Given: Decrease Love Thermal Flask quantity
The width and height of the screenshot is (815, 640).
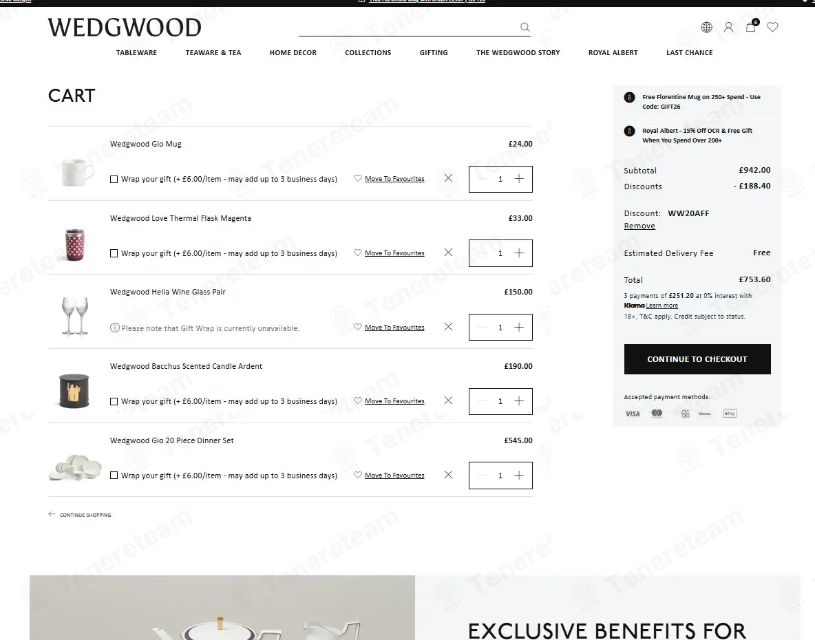Looking at the screenshot, I should [x=483, y=253].
